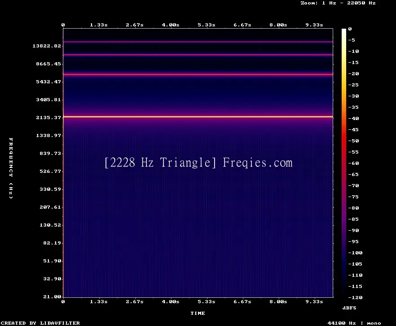
Task: Click 5.33s on the upper time axis
Action: [x=207, y=25]
